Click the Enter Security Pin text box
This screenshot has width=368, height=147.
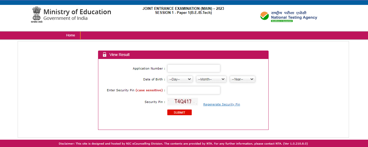click(x=194, y=90)
